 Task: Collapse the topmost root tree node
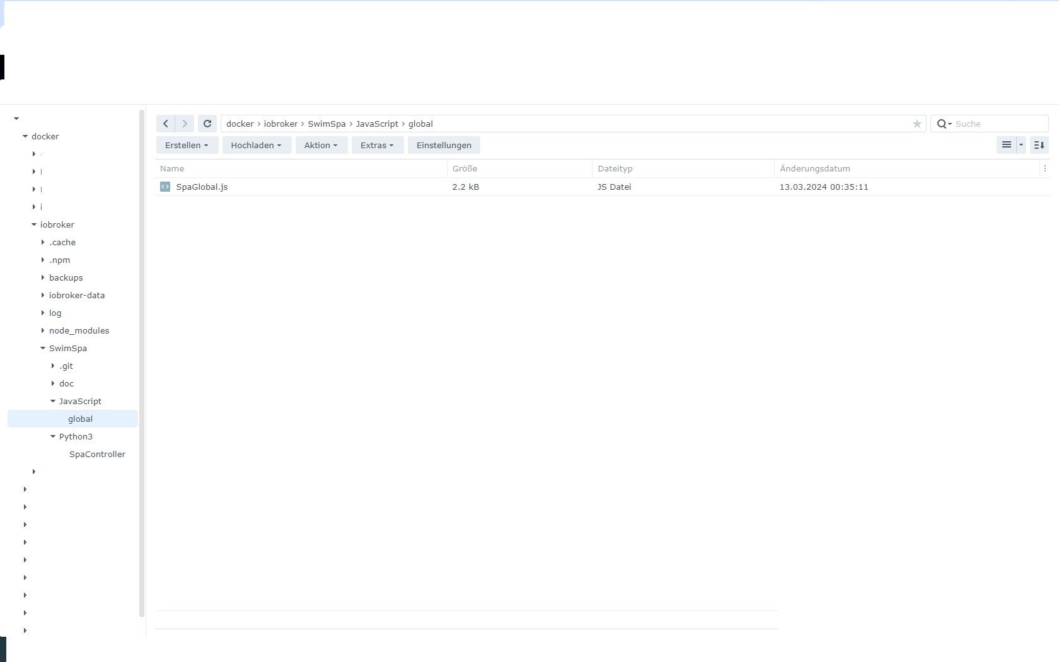click(16, 119)
